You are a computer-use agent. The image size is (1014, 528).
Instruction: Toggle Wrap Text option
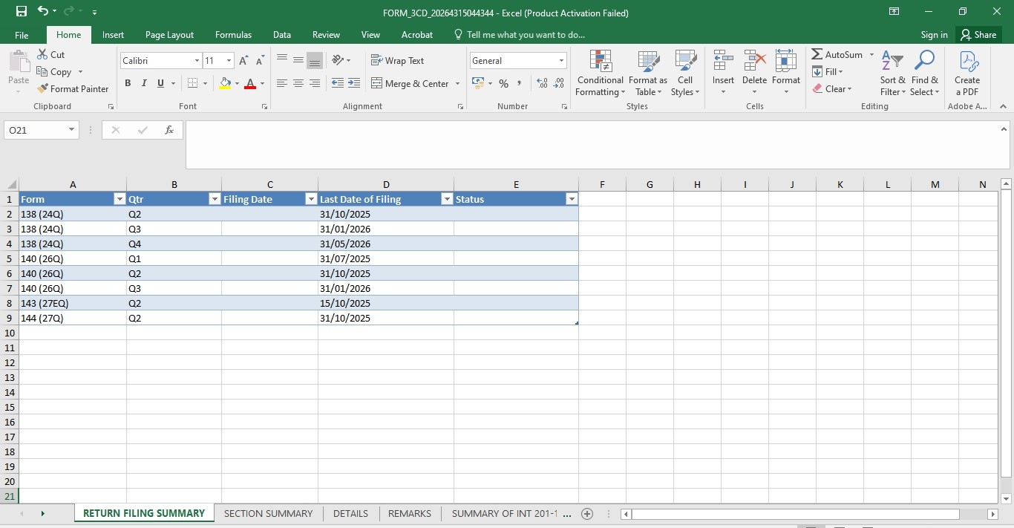(x=397, y=60)
